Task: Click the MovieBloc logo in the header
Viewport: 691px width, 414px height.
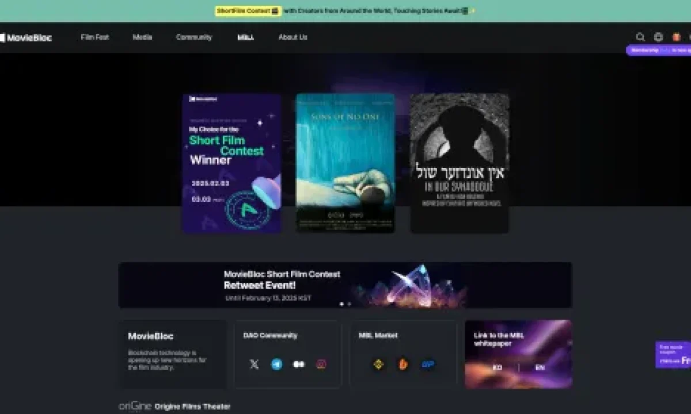Action: pyautogui.click(x=27, y=37)
